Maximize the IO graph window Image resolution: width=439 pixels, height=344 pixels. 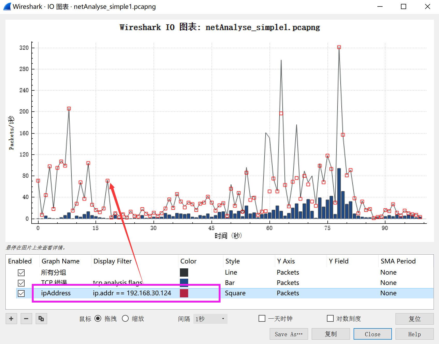(404, 6)
